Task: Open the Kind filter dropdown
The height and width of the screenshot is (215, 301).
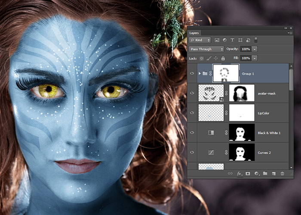Action: click(x=200, y=40)
